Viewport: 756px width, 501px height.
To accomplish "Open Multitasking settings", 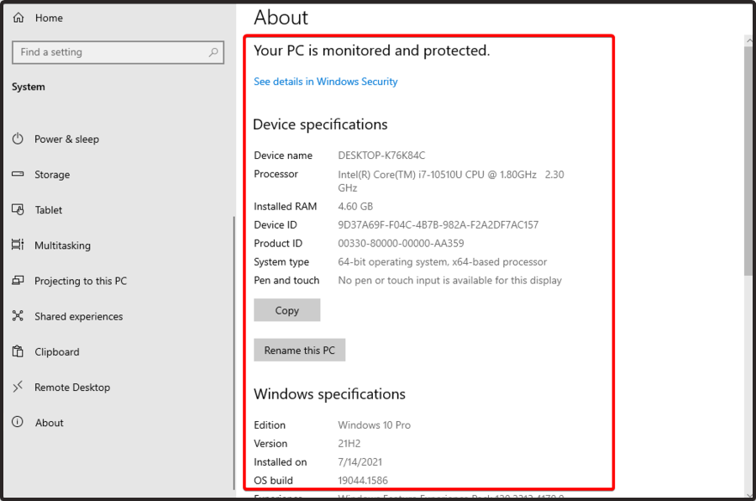I will [x=62, y=245].
